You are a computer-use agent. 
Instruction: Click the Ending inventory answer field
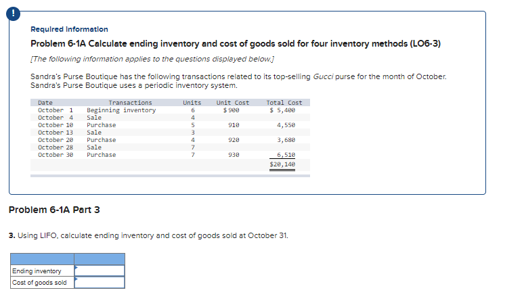pos(100,271)
